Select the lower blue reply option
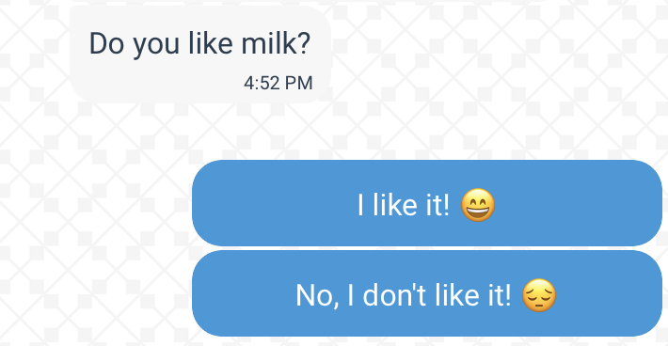Screen dimensions: 668x346 coord(427,293)
